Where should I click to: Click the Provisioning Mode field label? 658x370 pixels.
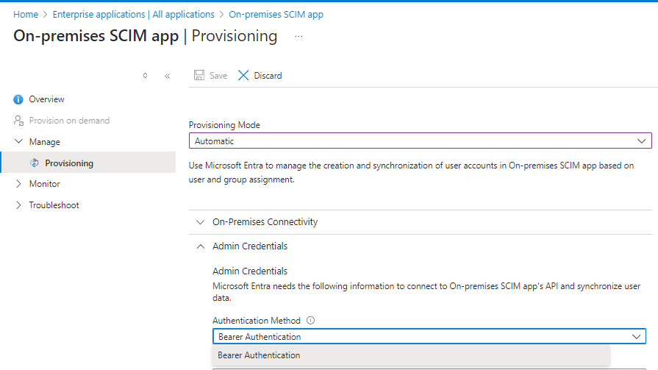pos(224,125)
